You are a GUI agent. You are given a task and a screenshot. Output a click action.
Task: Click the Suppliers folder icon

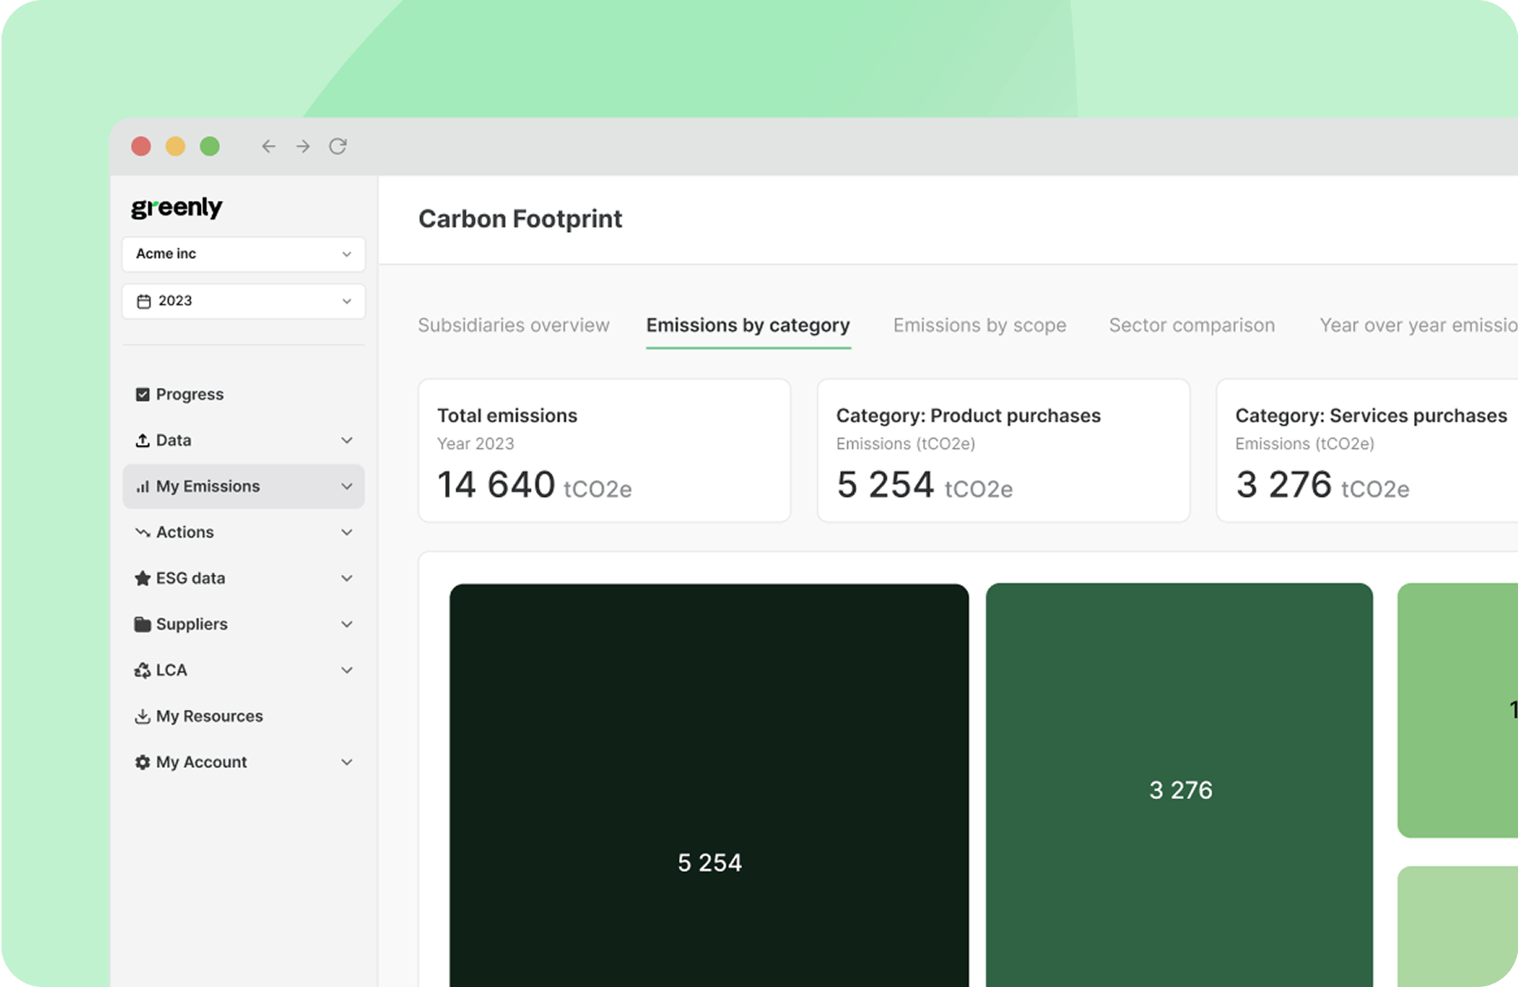click(143, 624)
